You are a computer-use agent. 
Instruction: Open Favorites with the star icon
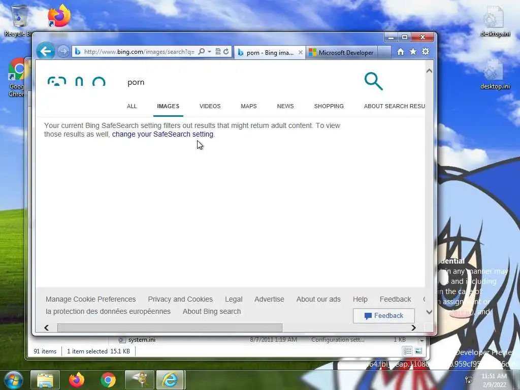tap(413, 52)
